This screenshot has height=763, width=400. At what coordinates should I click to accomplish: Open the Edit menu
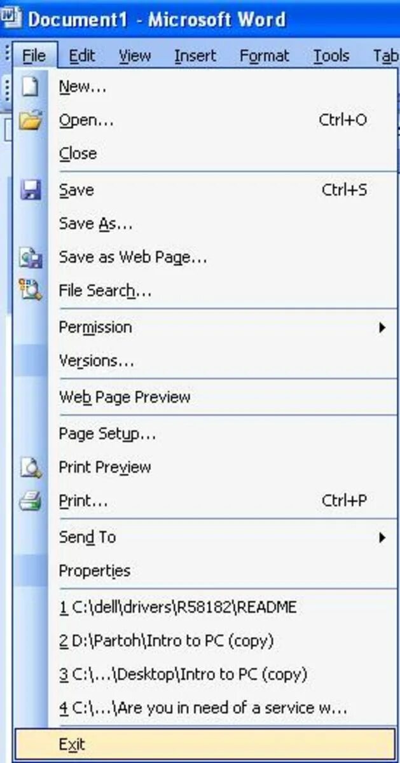pyautogui.click(x=82, y=56)
